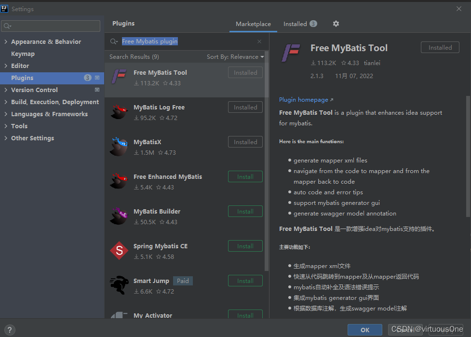Expand Build, Execution, Deployment
471x337 pixels.
pos(6,102)
